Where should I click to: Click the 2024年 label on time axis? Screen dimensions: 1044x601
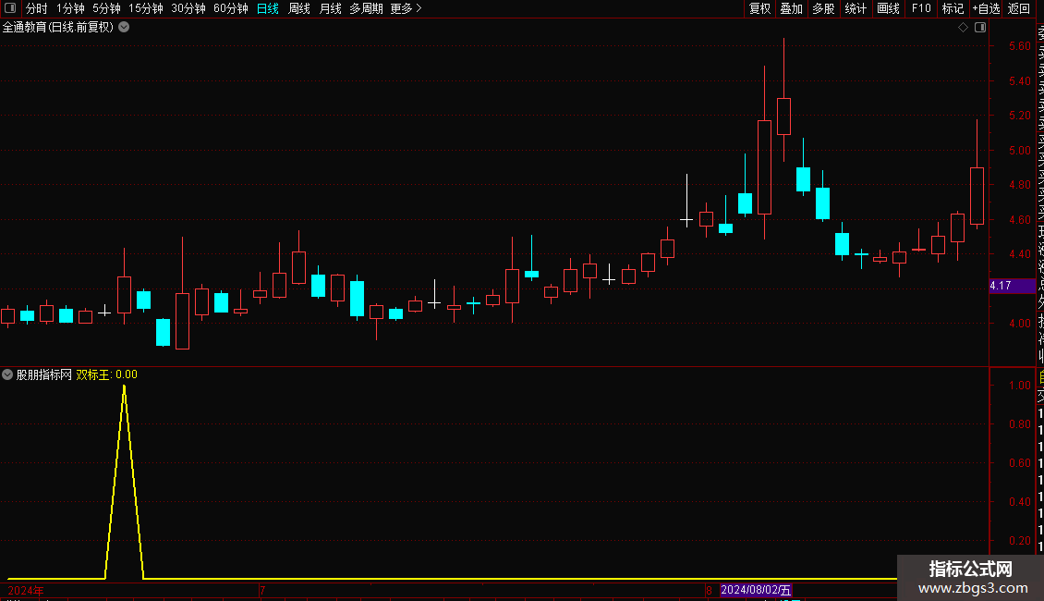tap(26, 590)
